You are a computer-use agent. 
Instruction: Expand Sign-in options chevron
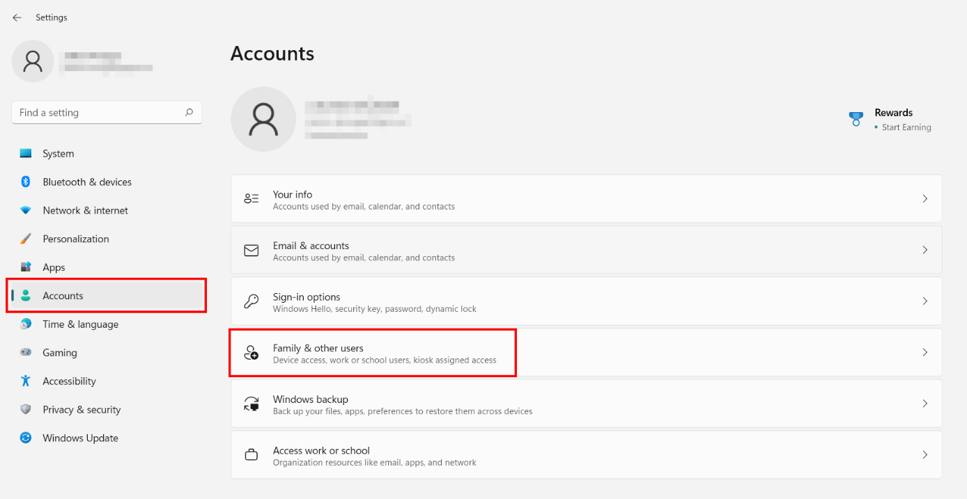[925, 301]
